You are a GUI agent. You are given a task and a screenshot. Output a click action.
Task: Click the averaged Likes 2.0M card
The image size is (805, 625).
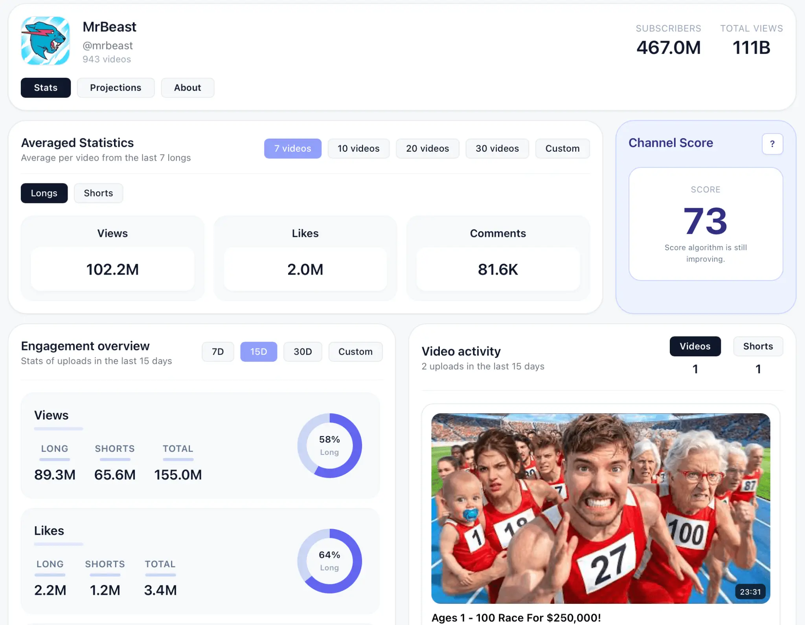pos(305,258)
